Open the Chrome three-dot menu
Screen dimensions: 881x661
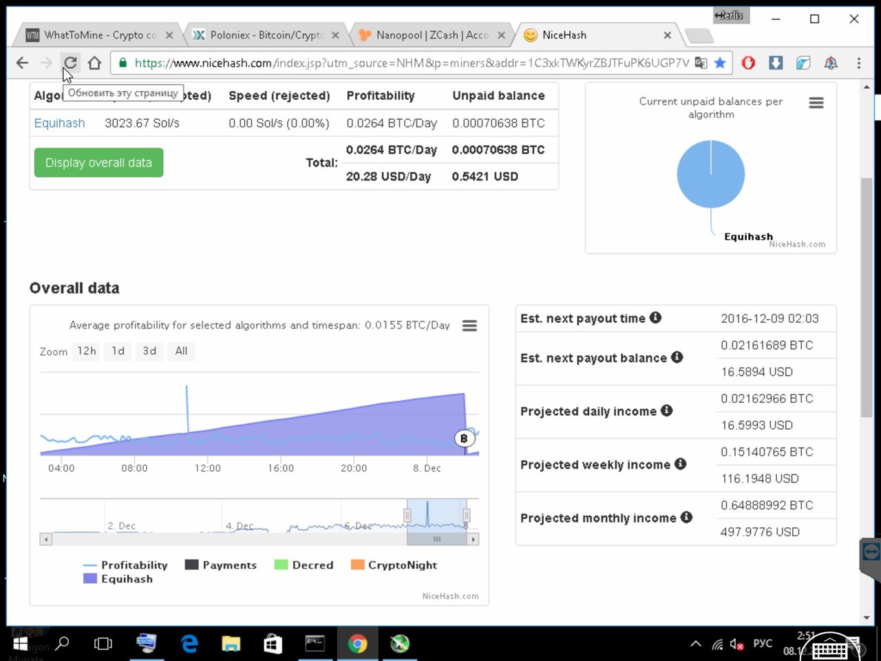858,63
